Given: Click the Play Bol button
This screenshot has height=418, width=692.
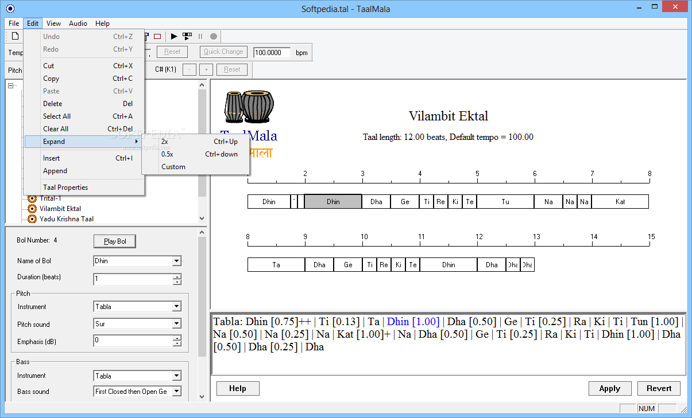Looking at the screenshot, I should [x=115, y=241].
